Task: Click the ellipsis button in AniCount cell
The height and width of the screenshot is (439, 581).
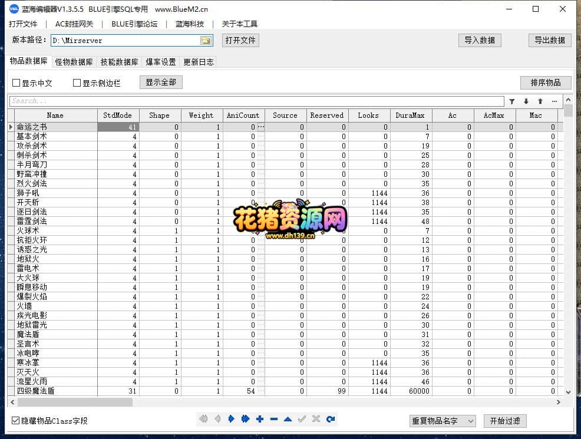Action: coord(261,127)
